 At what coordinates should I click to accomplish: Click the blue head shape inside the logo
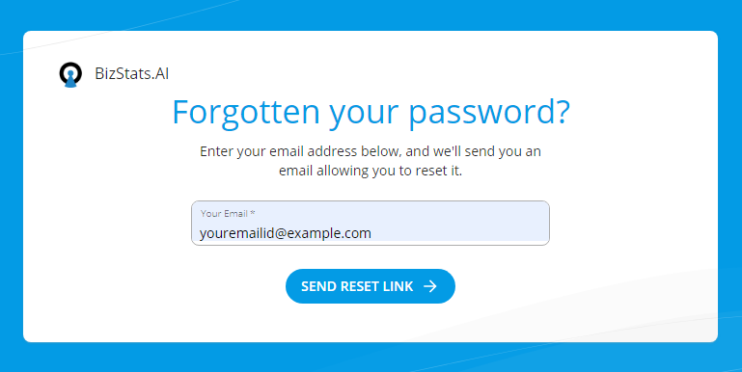[x=70, y=79]
